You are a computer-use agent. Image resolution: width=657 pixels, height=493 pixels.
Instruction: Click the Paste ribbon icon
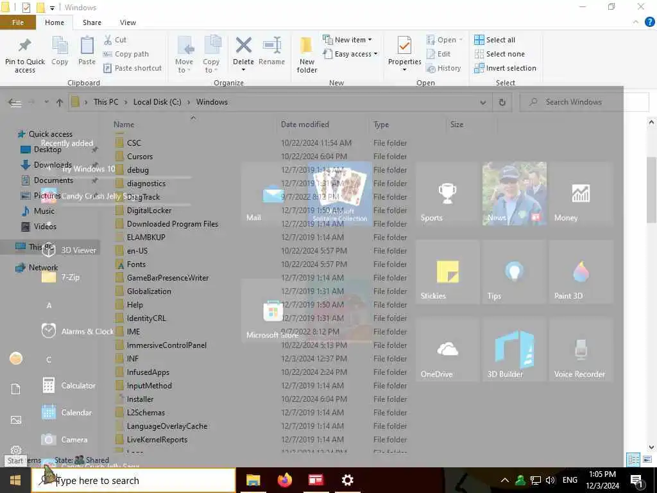coord(87,51)
